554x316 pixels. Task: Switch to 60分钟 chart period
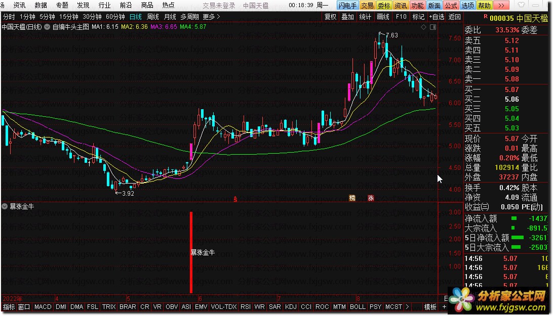pyautogui.click(x=115, y=17)
